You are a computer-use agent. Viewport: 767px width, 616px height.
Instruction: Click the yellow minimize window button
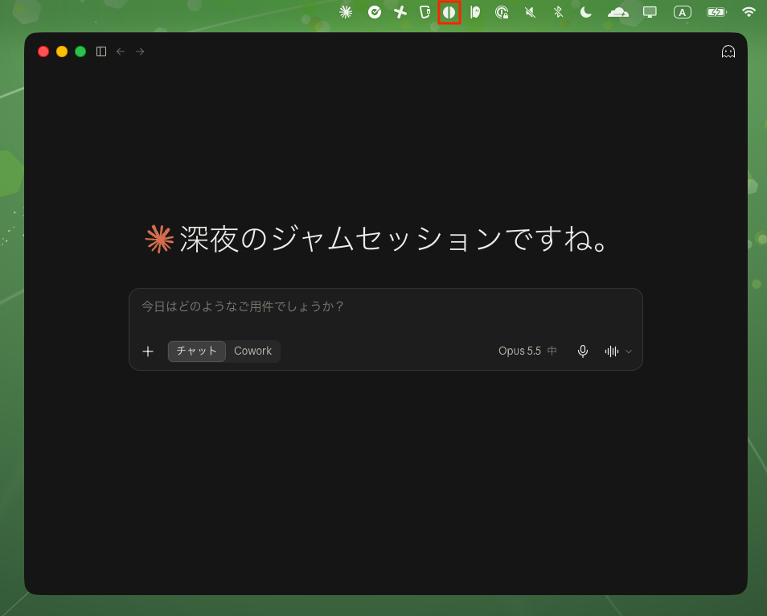62,51
